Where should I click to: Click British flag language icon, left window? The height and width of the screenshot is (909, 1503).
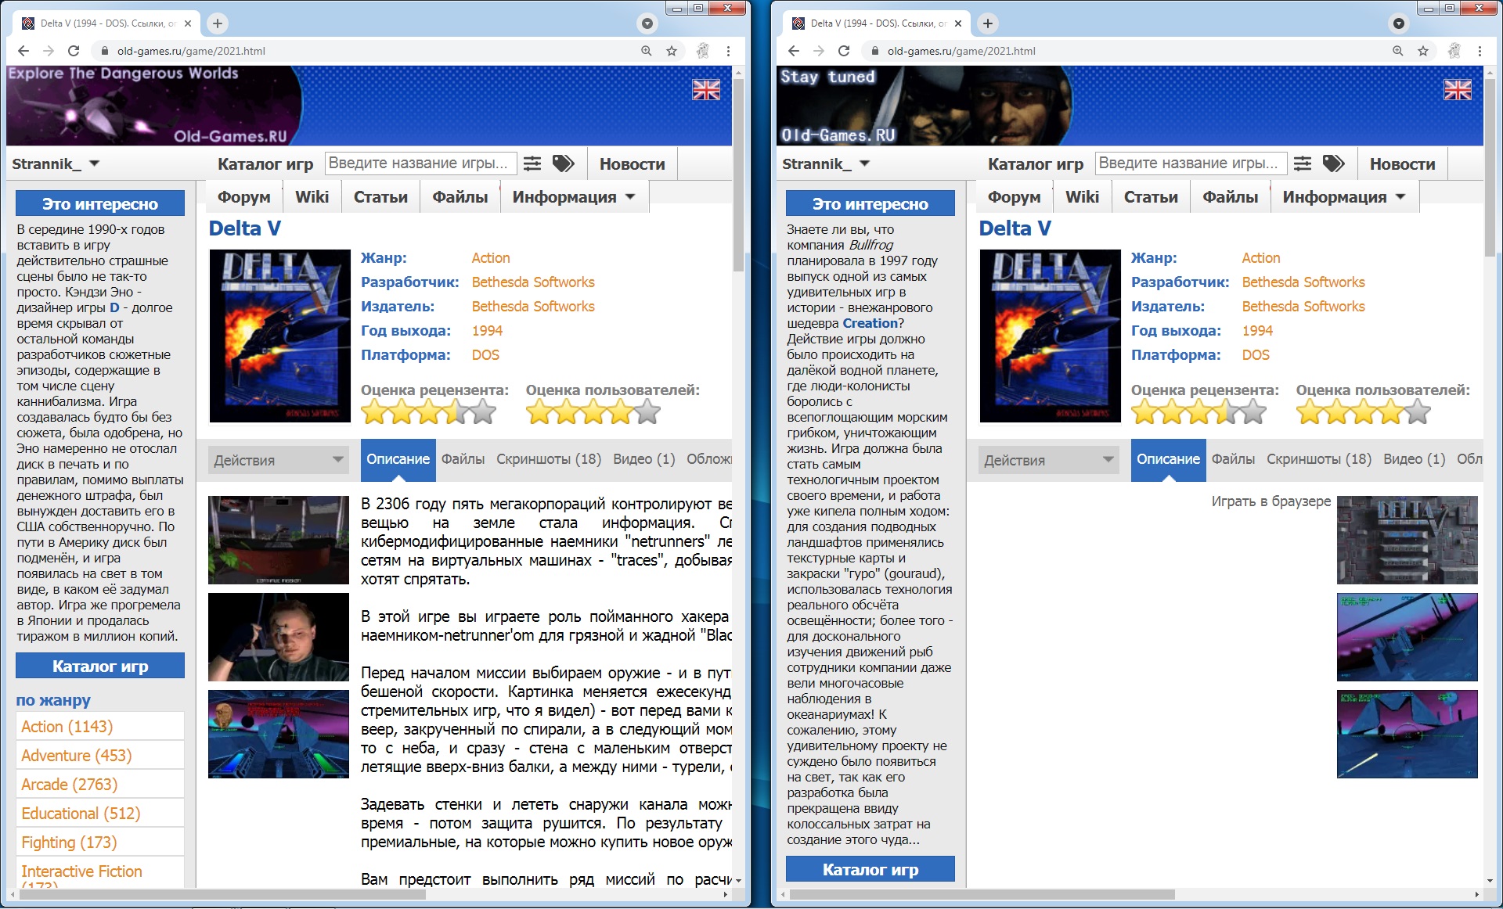(705, 91)
